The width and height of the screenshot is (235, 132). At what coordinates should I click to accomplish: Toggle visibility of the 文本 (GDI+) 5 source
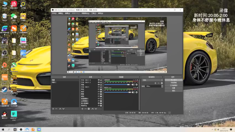point(99,80)
